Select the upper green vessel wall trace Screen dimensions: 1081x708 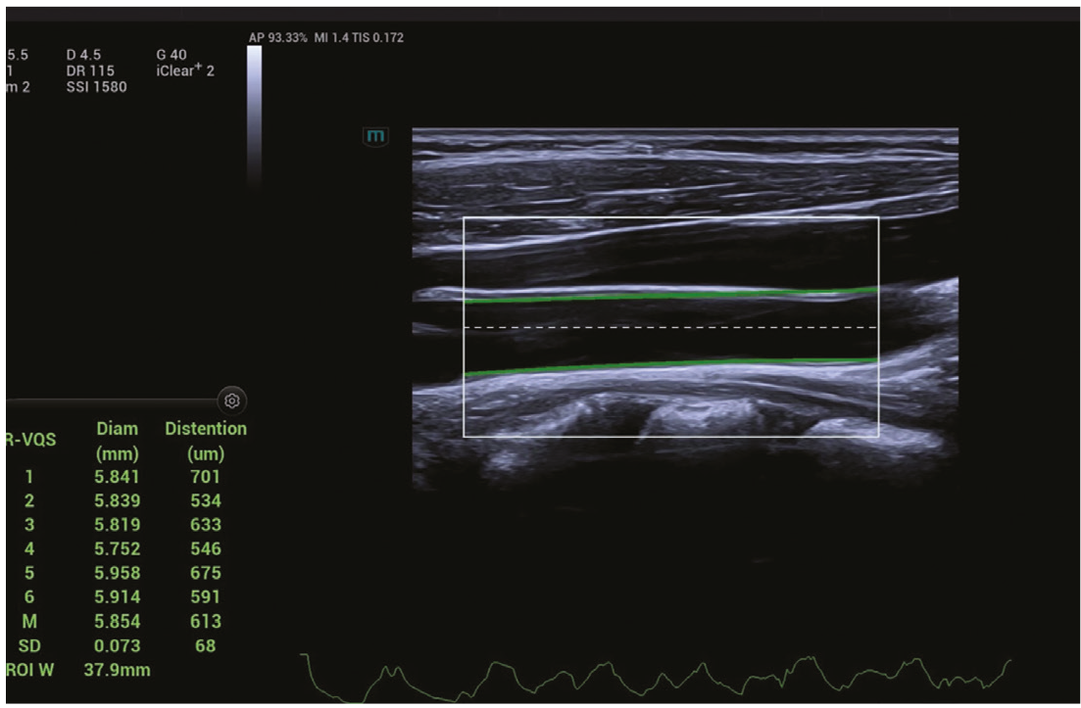670,296
